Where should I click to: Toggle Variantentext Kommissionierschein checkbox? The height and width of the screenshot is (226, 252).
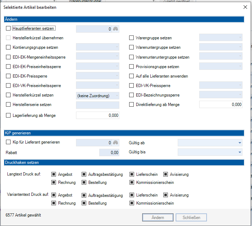132,203
